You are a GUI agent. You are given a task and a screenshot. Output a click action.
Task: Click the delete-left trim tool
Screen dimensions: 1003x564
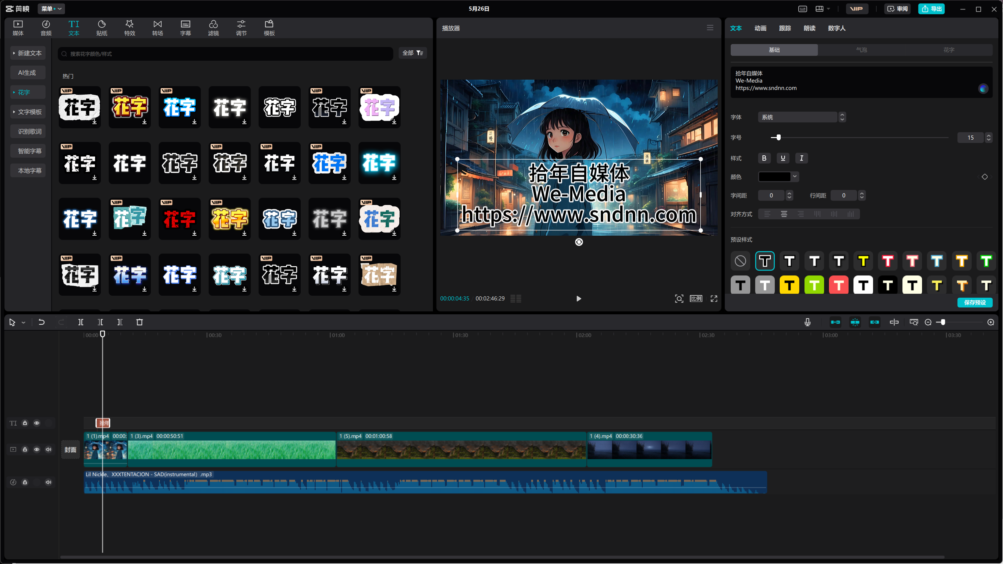pos(100,322)
